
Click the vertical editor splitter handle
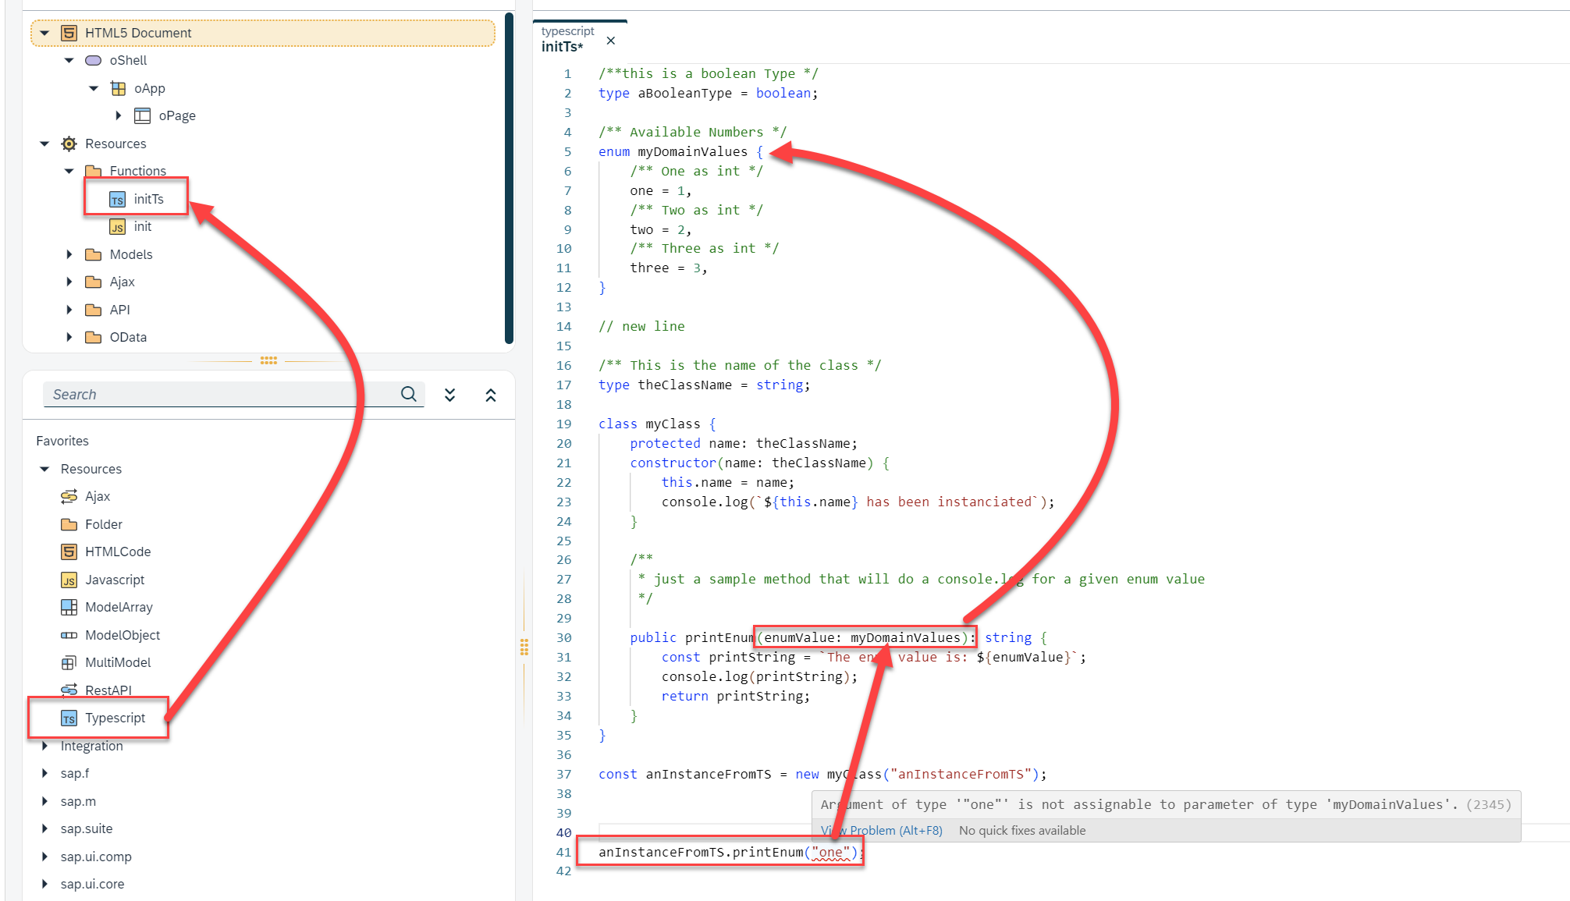524,647
